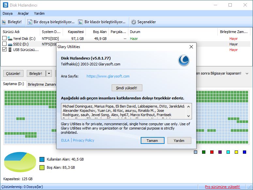The height and width of the screenshot is (190, 253).
Task: Open the EULA link
Action: 65,140
